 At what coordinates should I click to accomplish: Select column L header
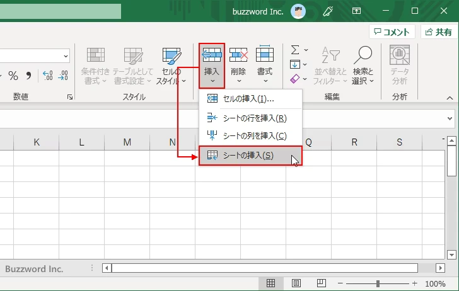coord(82,142)
